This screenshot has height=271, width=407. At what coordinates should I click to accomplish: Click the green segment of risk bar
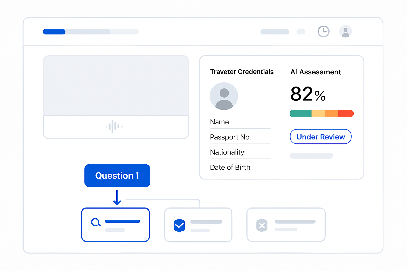[301, 114]
